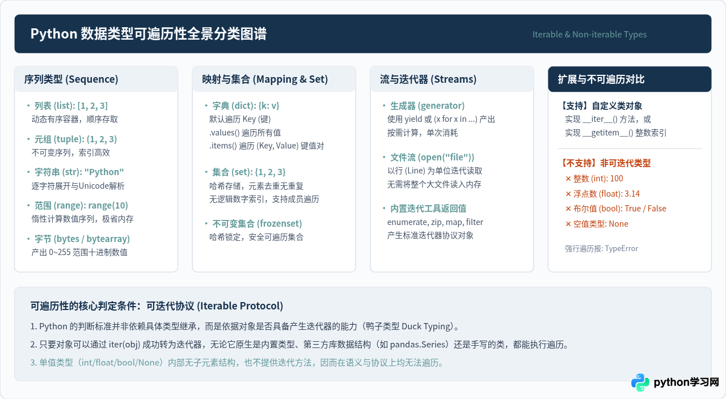Click '哈希存储，元素去重无重复' line
This screenshot has width=726, height=399.
pyautogui.click(x=256, y=186)
